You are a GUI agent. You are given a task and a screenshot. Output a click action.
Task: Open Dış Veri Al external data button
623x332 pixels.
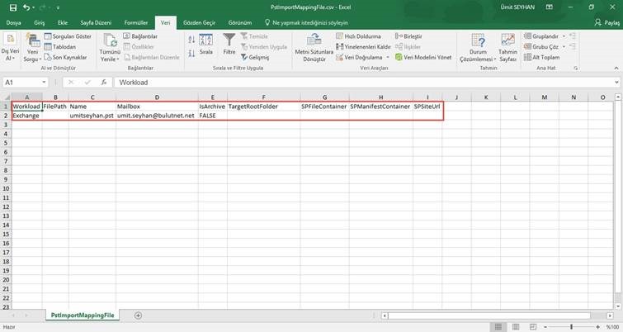(x=10, y=47)
